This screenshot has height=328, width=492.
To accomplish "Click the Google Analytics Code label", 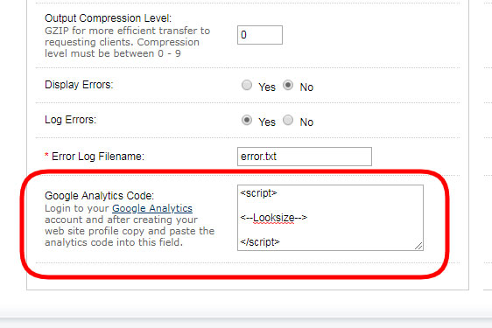I will [x=100, y=196].
